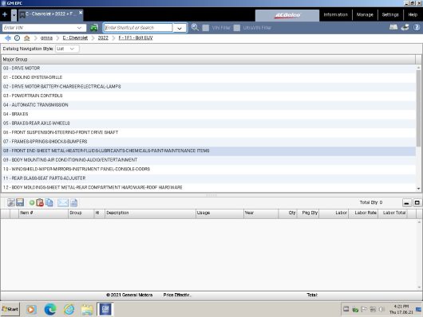423x317 pixels.
Task: Open the help question mark icon
Action: point(417,27)
